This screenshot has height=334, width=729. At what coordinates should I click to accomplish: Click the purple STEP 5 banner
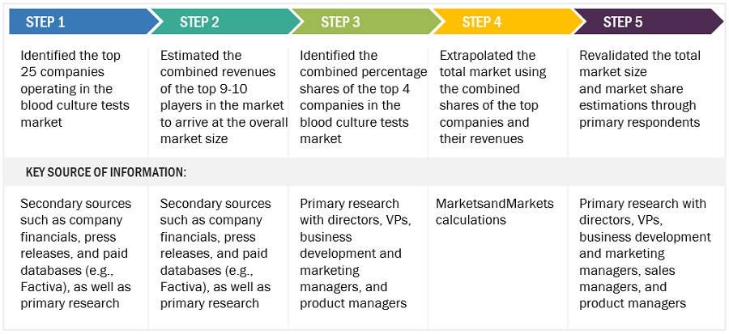640,22
